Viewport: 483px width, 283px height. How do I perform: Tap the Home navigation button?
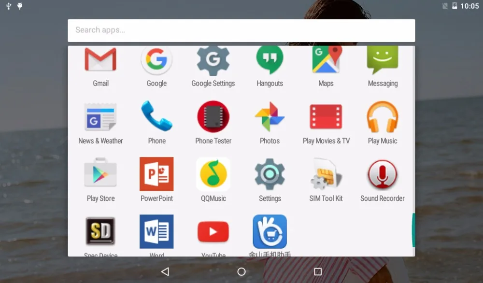pos(241,271)
